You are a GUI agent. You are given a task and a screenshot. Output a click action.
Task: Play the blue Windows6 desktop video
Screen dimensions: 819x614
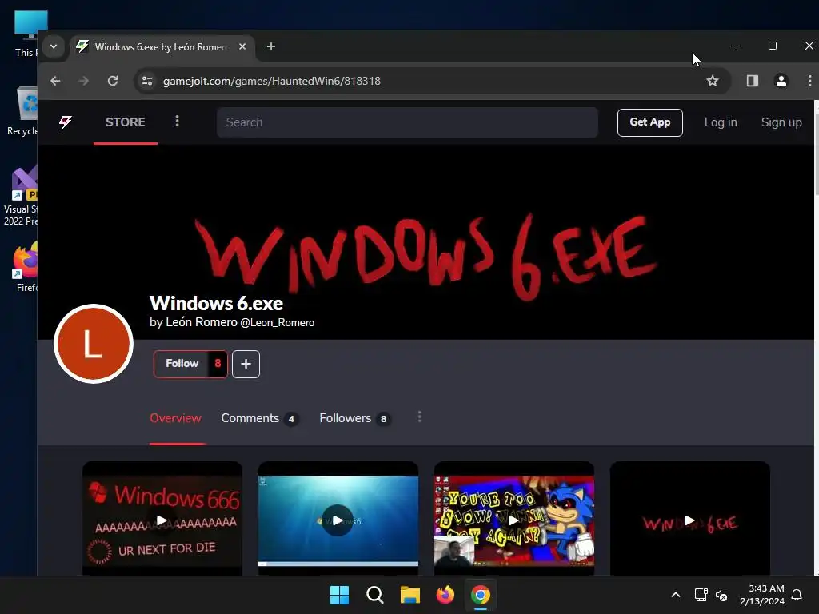(x=338, y=520)
